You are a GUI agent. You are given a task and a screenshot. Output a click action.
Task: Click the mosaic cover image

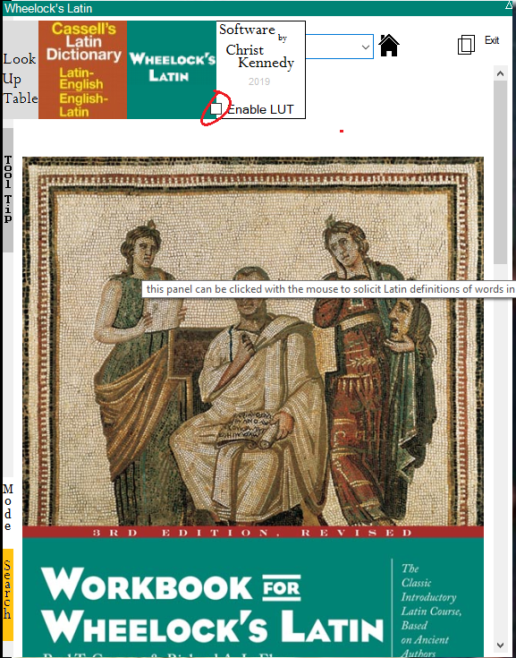pyautogui.click(x=253, y=341)
